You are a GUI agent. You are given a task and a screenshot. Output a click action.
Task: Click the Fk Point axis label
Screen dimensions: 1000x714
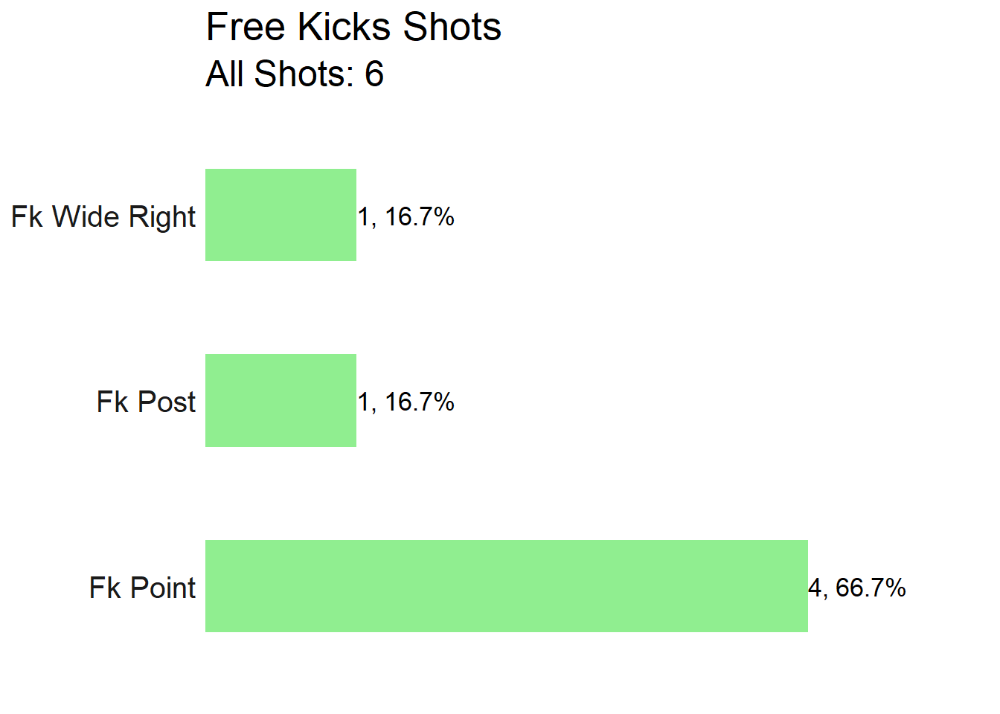142,588
